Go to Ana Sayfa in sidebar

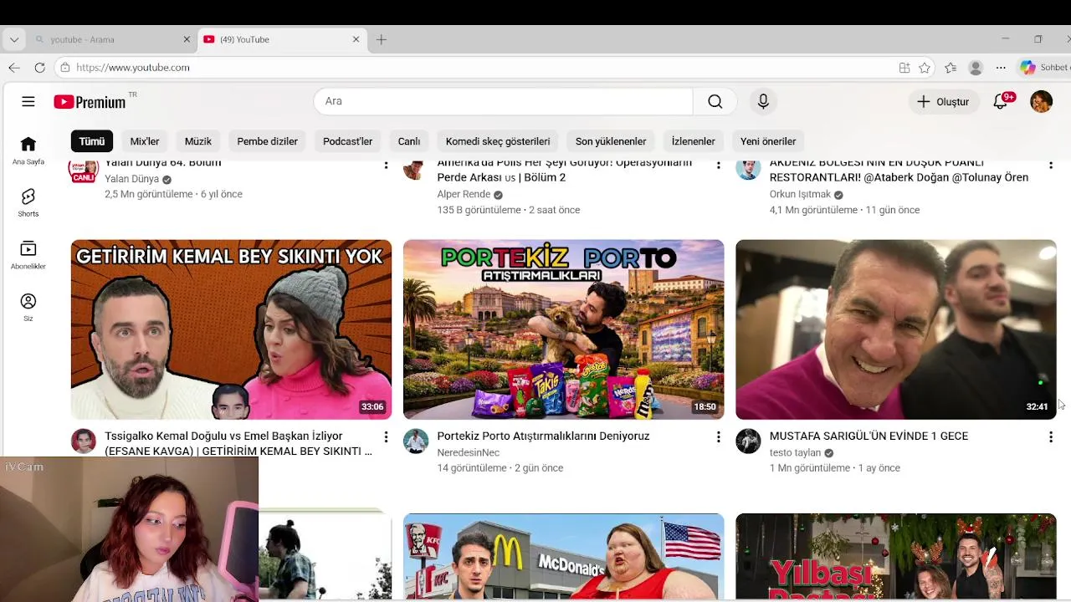28,150
